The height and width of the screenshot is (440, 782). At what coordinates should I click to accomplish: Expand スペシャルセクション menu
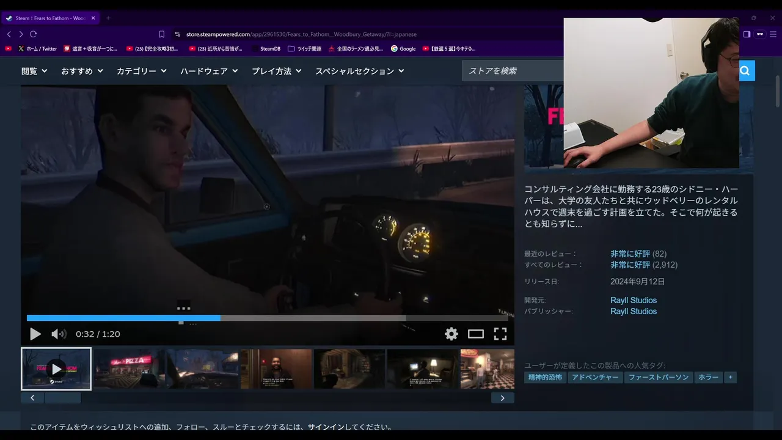(360, 71)
